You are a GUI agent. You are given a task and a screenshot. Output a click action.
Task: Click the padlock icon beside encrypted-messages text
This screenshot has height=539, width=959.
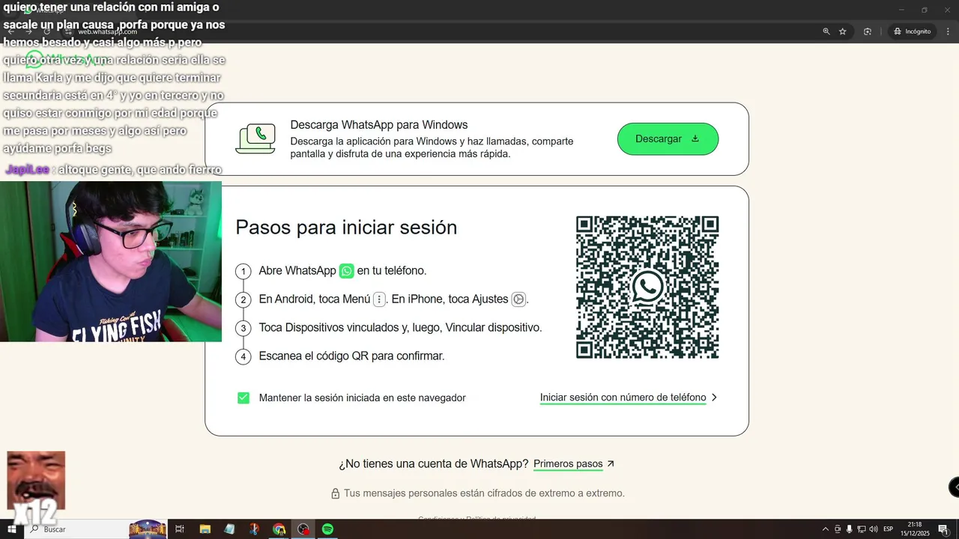[336, 494]
